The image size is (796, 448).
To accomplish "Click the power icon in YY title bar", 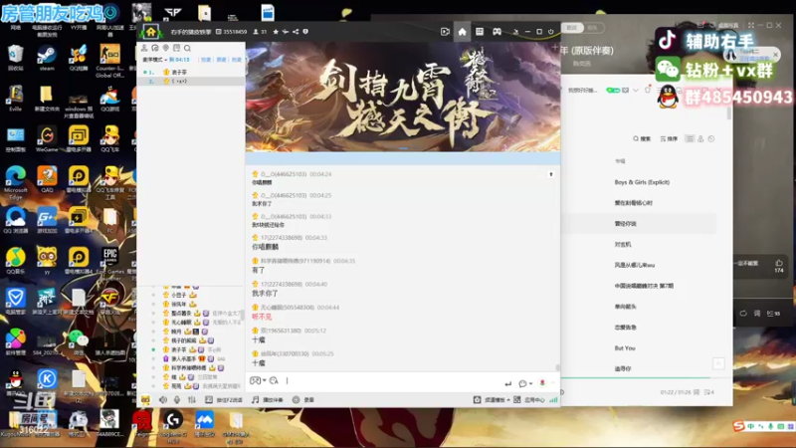I will [x=551, y=32].
